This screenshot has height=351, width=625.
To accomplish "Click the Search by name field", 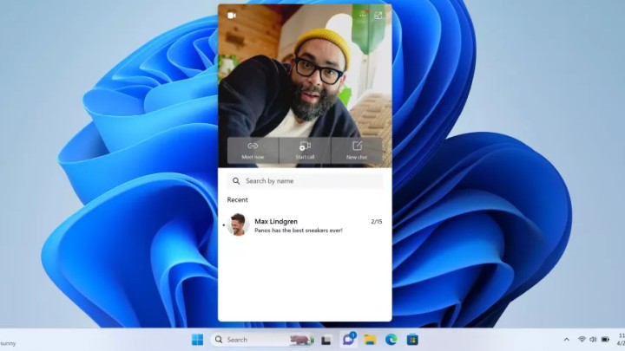I will pyautogui.click(x=304, y=181).
